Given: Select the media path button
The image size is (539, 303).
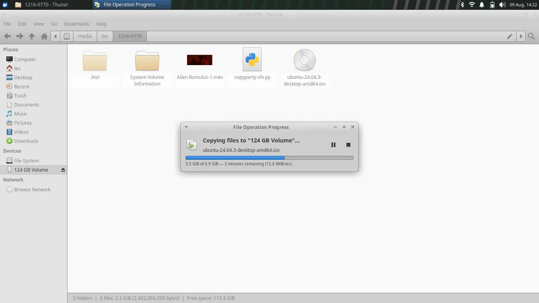Looking at the screenshot, I should coord(85,36).
